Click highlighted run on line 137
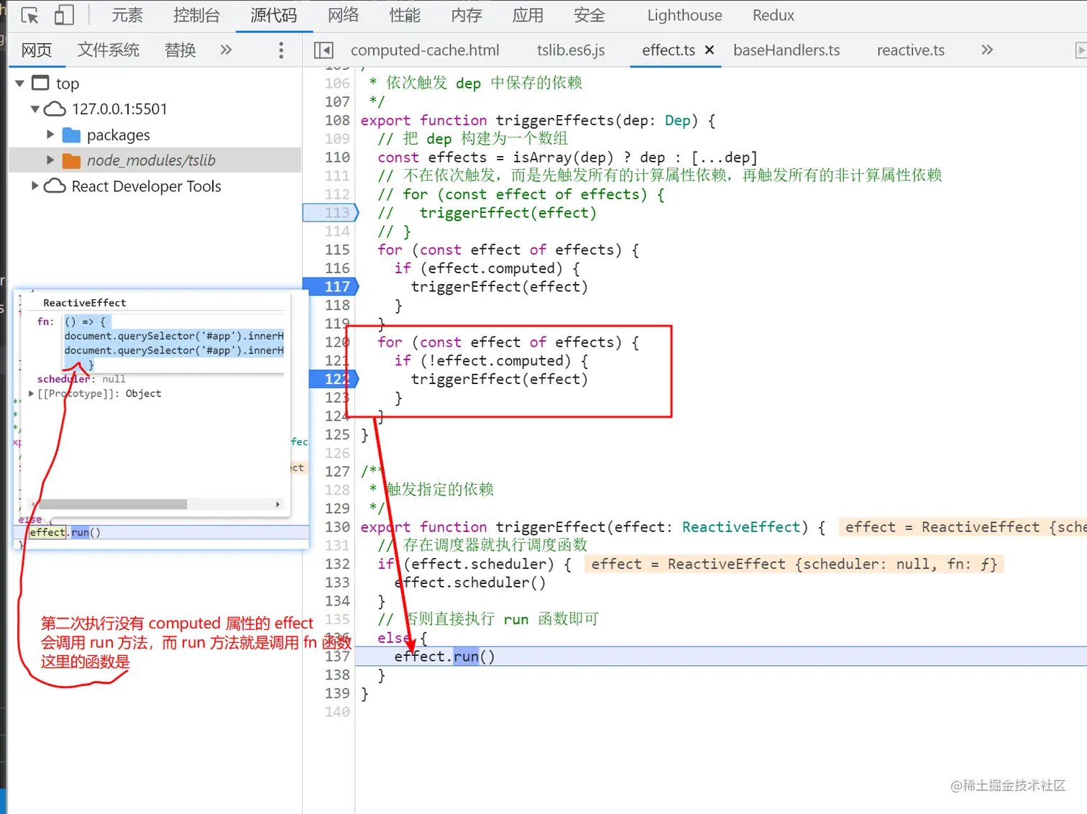1087x814 pixels. (x=466, y=657)
